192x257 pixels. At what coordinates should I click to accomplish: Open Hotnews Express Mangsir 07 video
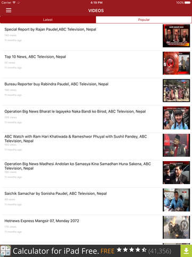coord(42,221)
